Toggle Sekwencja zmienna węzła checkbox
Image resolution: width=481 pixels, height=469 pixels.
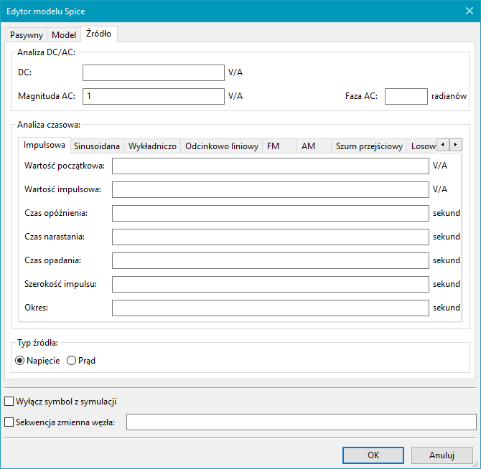[x=9, y=422]
